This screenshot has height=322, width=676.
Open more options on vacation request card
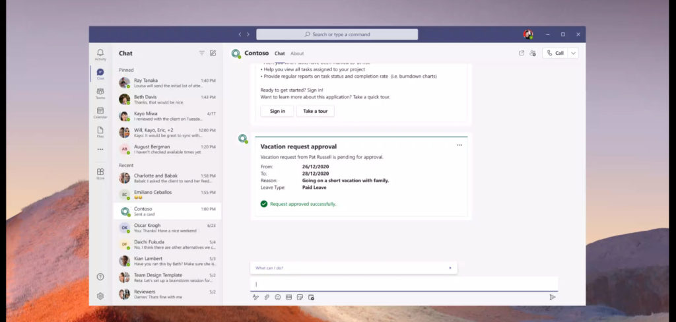click(x=459, y=145)
